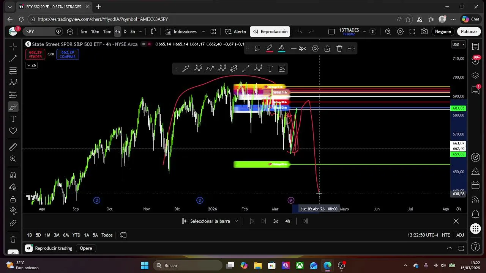The height and width of the screenshot is (273, 486).
Task: Open Seleccionar la barra dropdown
Action: 210,221
